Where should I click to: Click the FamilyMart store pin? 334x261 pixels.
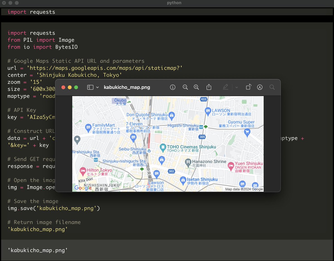(x=88, y=128)
